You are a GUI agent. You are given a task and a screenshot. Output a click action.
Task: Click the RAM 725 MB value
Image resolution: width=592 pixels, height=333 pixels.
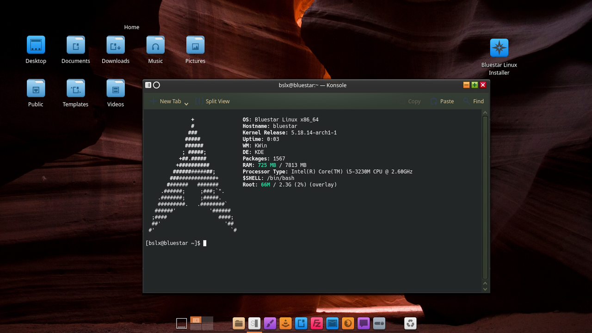coord(267,165)
